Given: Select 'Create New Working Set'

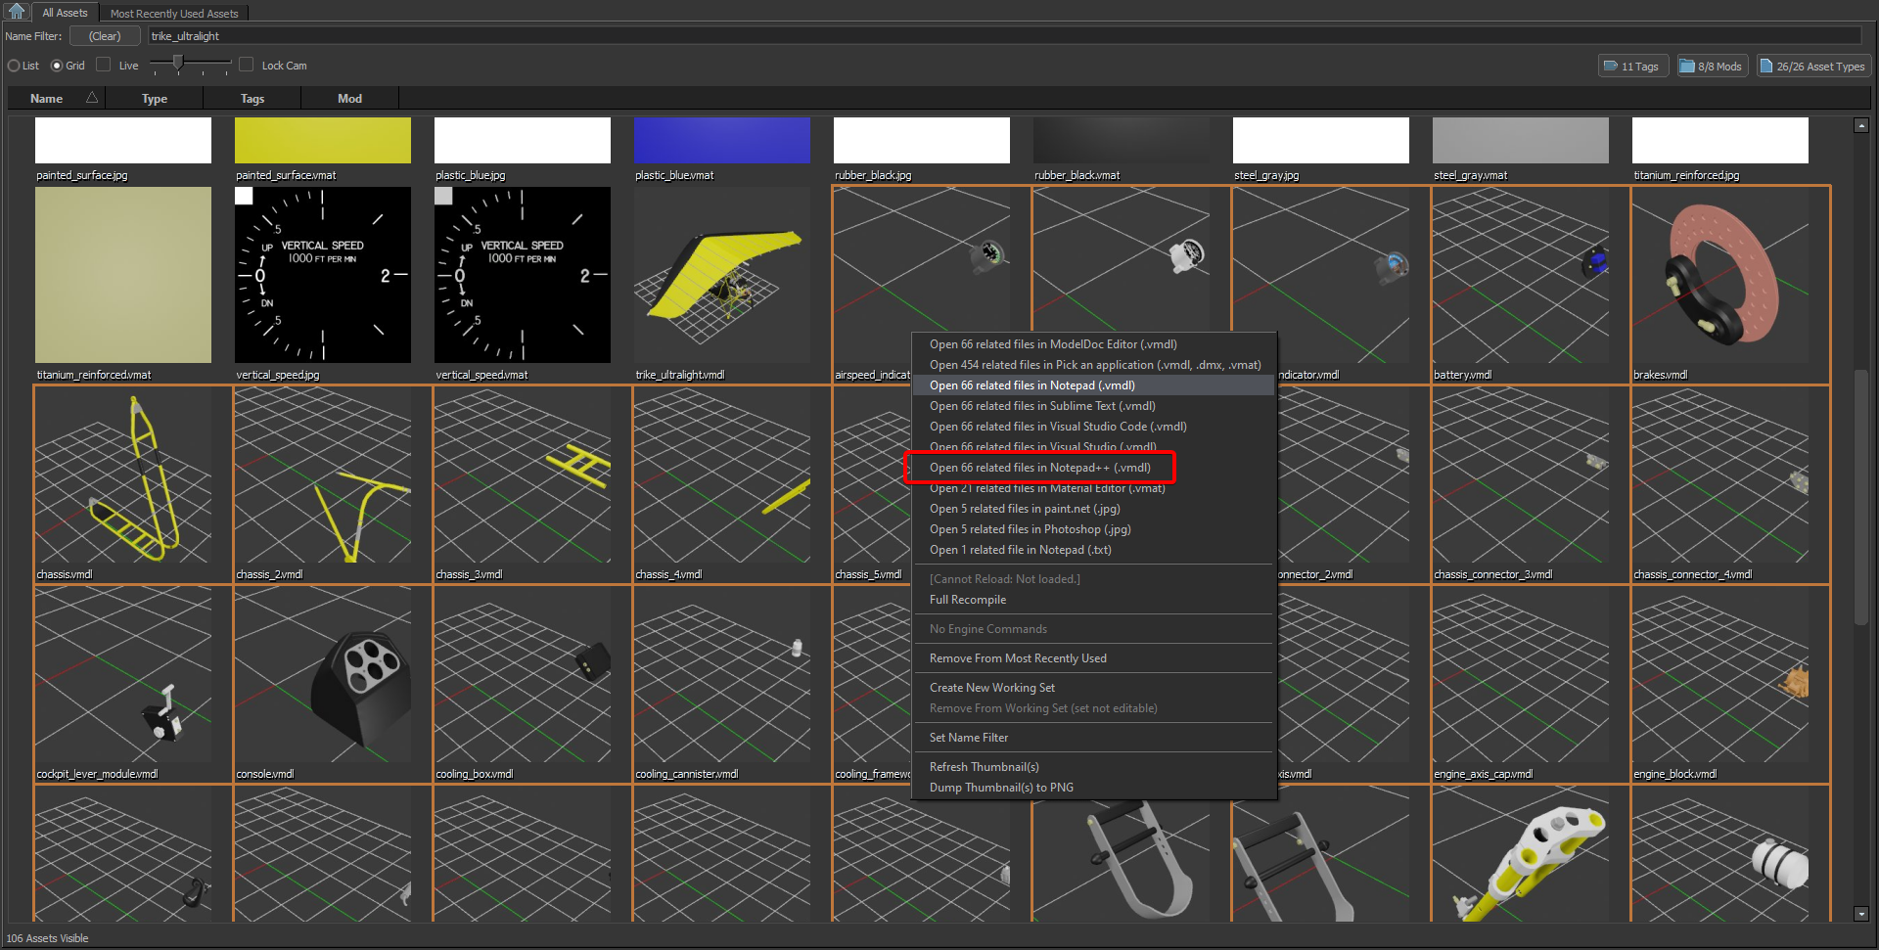Looking at the screenshot, I should pyautogui.click(x=991, y=687).
